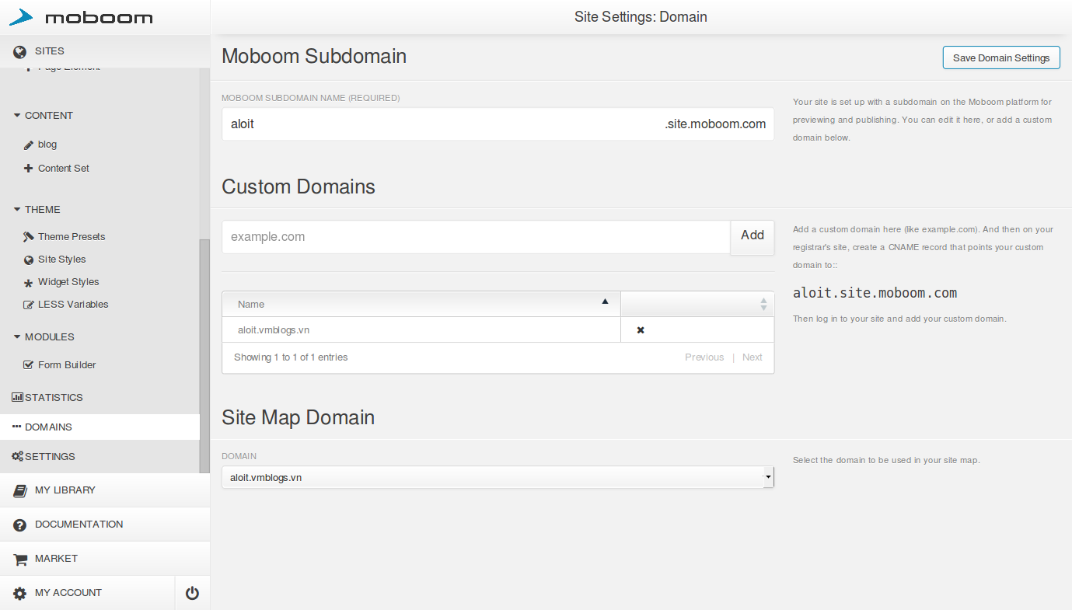Open the Site Map Domain dropdown
Image resolution: width=1072 pixels, height=610 pixels.
point(498,477)
